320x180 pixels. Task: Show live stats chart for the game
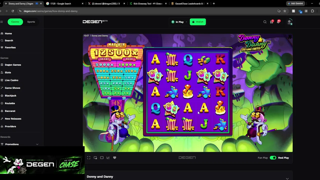(x=108, y=158)
